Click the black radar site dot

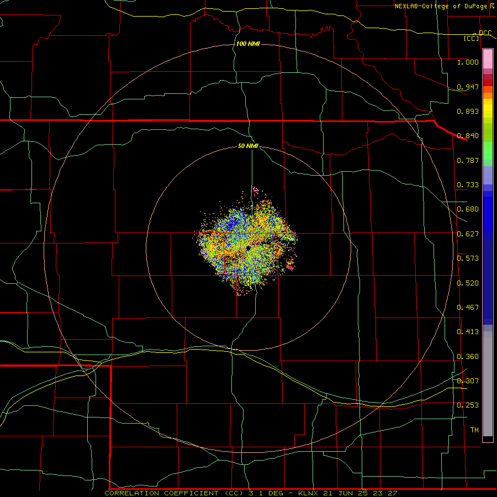(248, 248)
